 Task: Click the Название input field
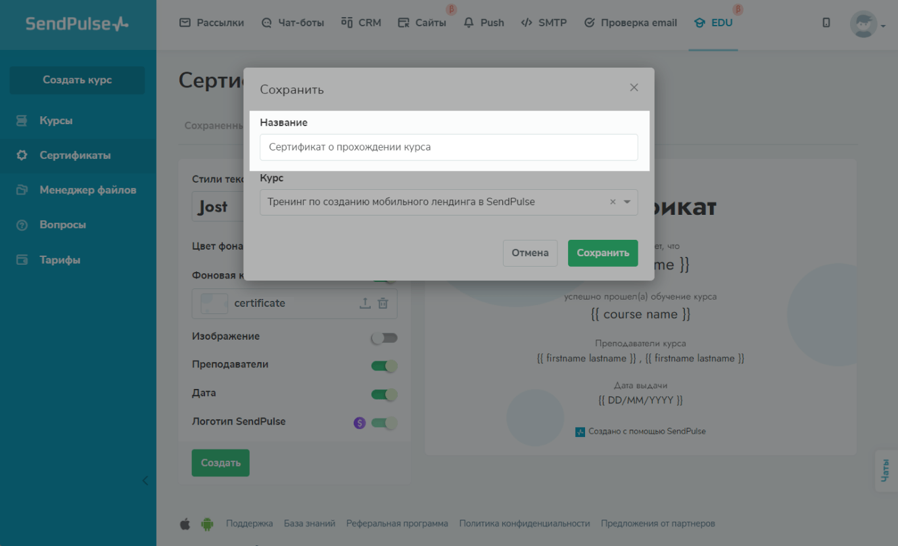(449, 147)
